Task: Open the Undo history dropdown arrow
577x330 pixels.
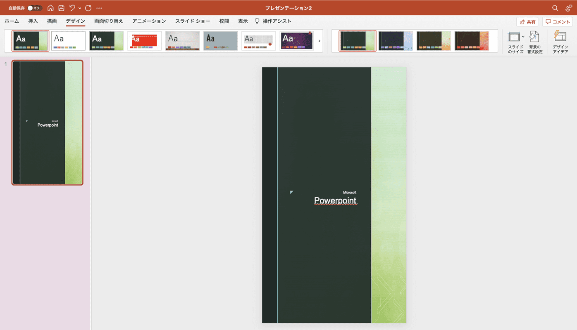Action: (x=80, y=8)
